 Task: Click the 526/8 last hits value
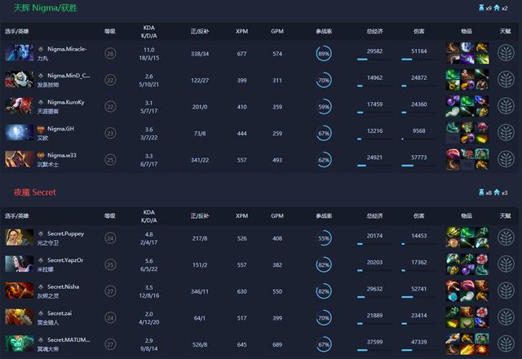pyautogui.click(x=200, y=344)
